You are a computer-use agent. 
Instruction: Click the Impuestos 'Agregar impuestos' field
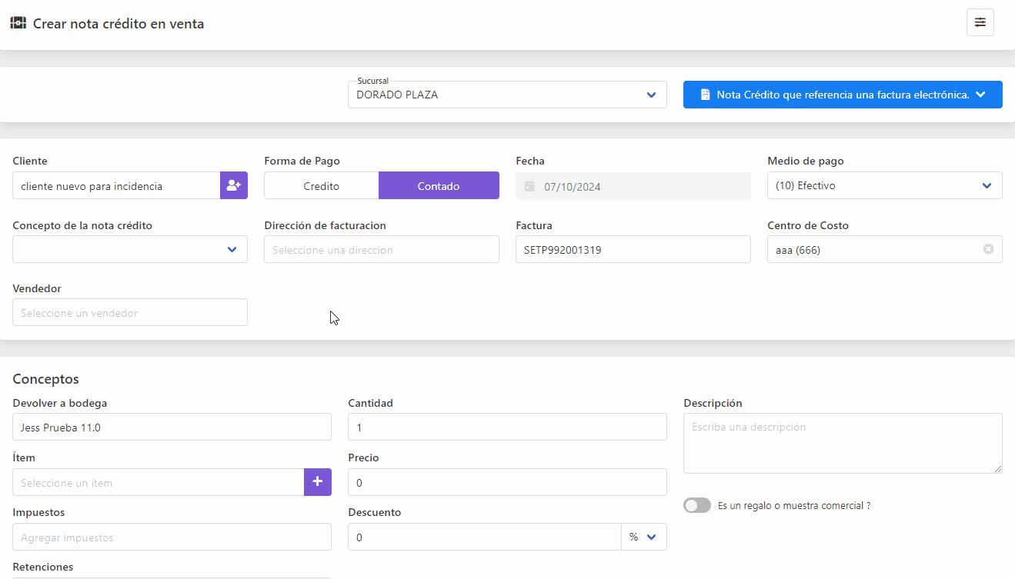click(172, 537)
